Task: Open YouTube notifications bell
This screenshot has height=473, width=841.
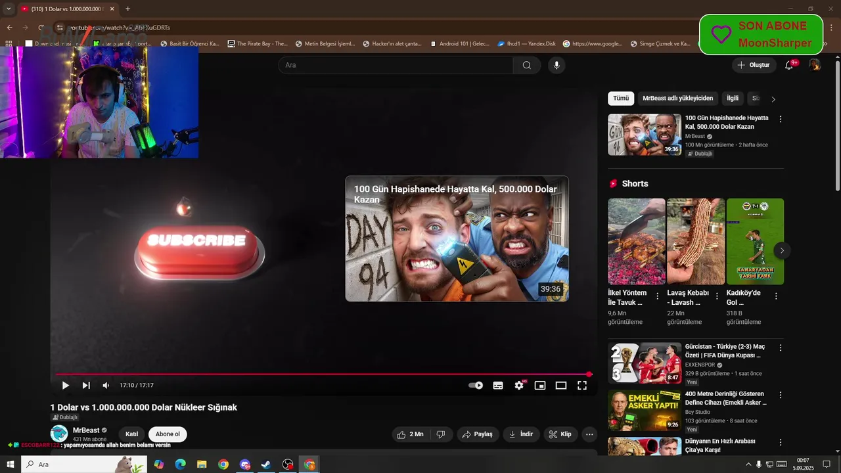Action: [789, 65]
